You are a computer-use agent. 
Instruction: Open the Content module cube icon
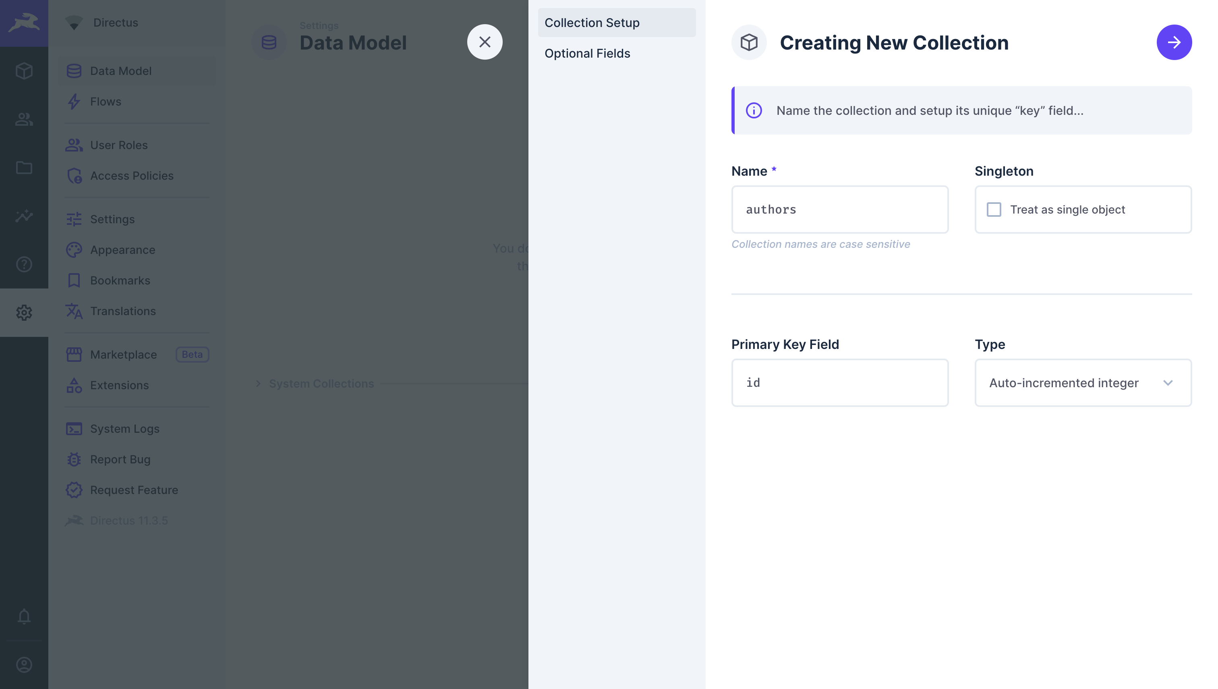[24, 71]
